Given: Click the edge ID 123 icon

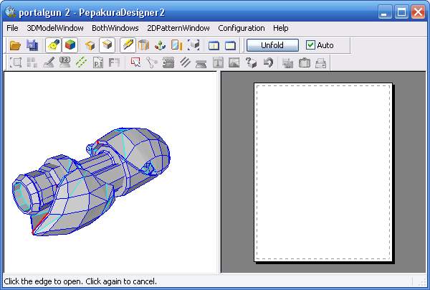Looking at the screenshot, I should [65, 62].
